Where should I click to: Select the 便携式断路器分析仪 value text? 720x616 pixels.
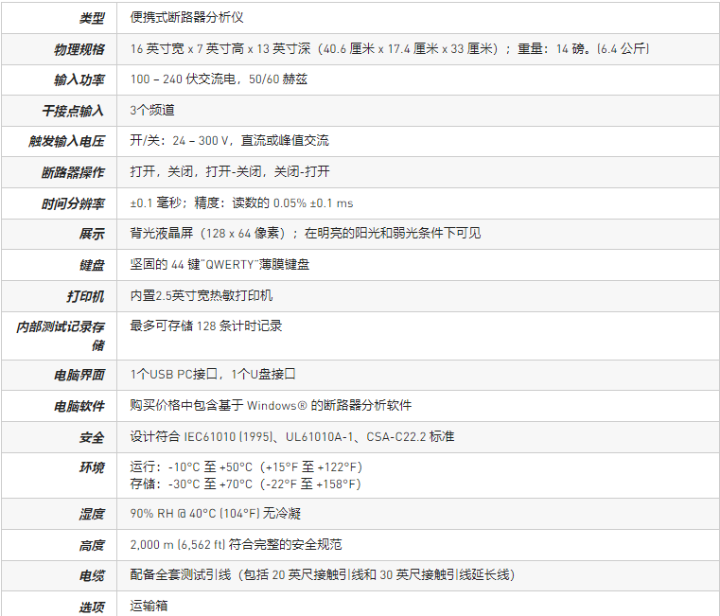point(186,18)
